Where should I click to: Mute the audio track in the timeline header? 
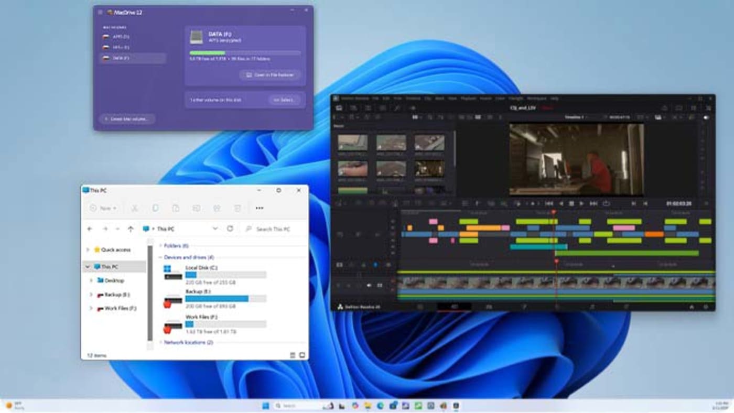coord(369,286)
